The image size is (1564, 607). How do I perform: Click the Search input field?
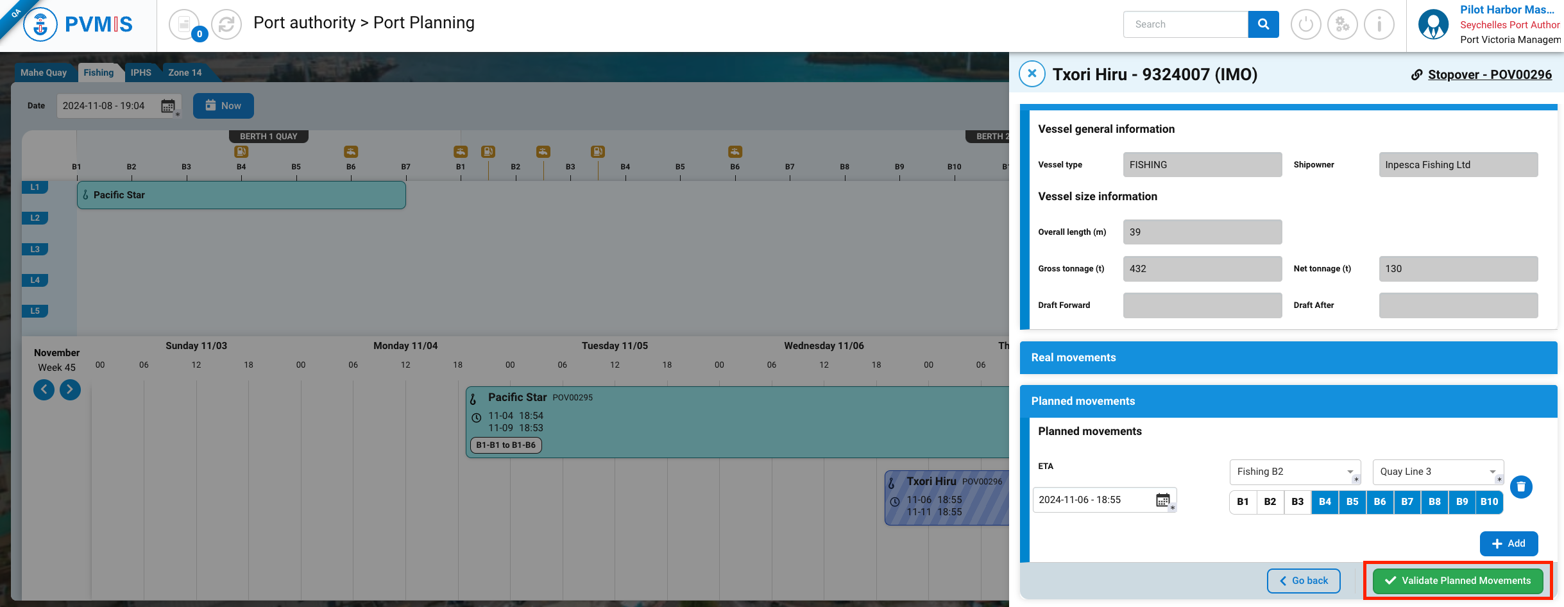[x=1186, y=24]
